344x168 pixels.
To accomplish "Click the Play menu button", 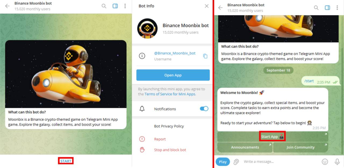I will click(223, 162).
